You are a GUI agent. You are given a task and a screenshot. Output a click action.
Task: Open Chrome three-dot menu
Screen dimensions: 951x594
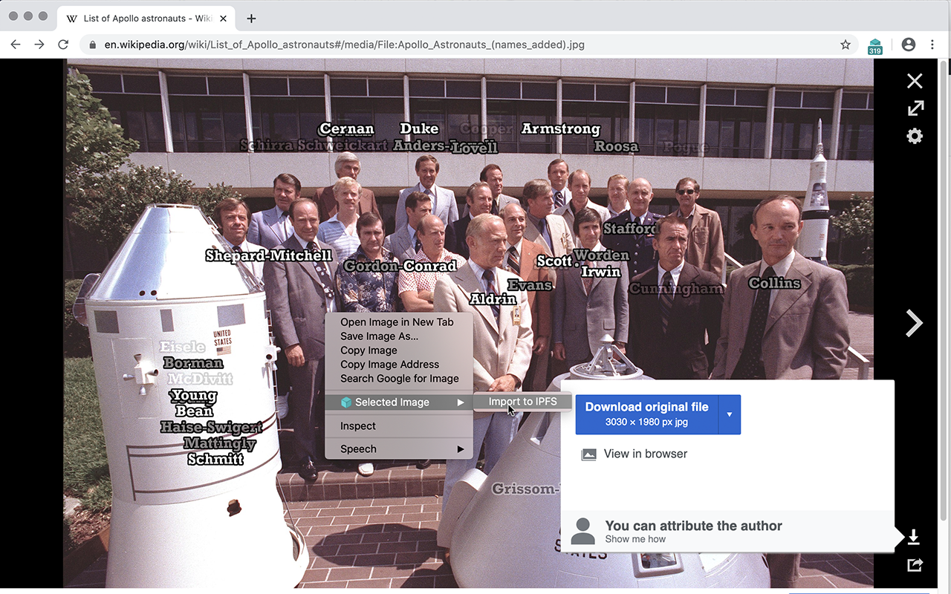point(932,45)
